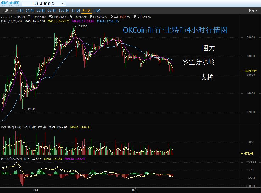Screen dimensions: 261x193
Task: Click the volume MA5: 1264.97 value
Action: tap(58, 127)
